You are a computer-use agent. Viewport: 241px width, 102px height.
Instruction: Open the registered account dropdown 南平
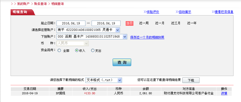(88, 30)
